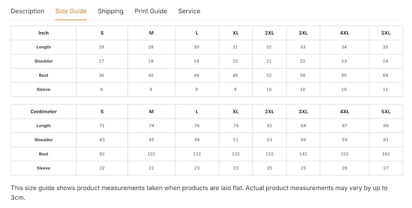
Task: Click the Inch table header cell
Action: pos(44,33)
